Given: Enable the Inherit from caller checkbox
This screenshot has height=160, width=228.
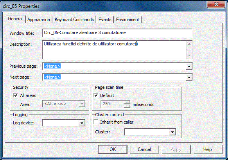Looking at the screenshot, I should point(96,122).
